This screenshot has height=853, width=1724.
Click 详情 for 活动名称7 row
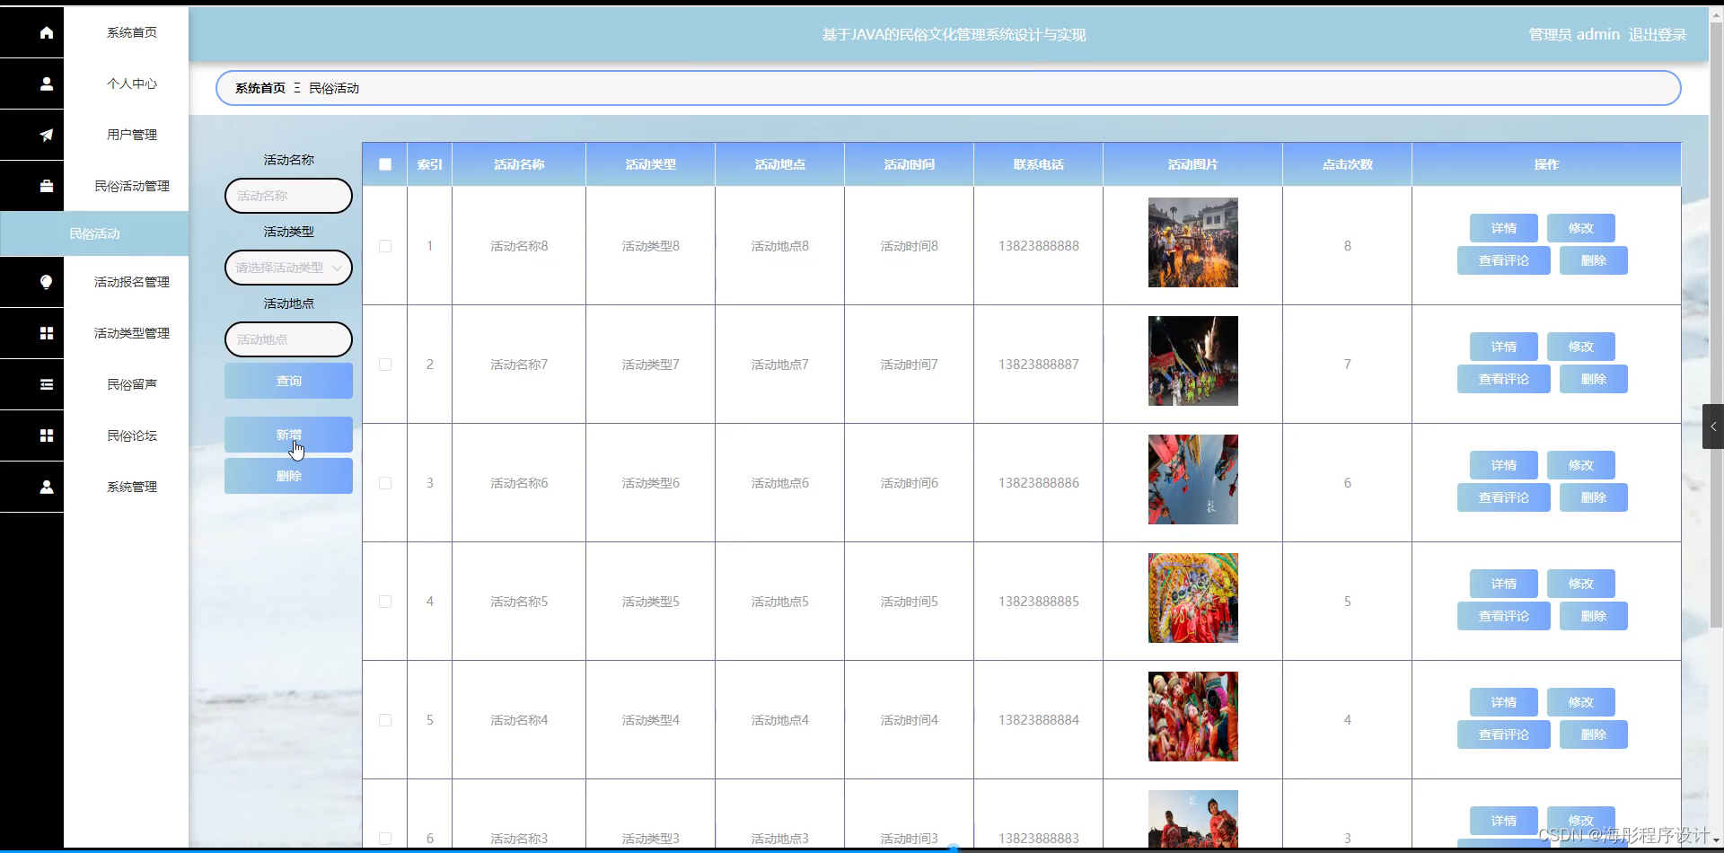(1504, 347)
